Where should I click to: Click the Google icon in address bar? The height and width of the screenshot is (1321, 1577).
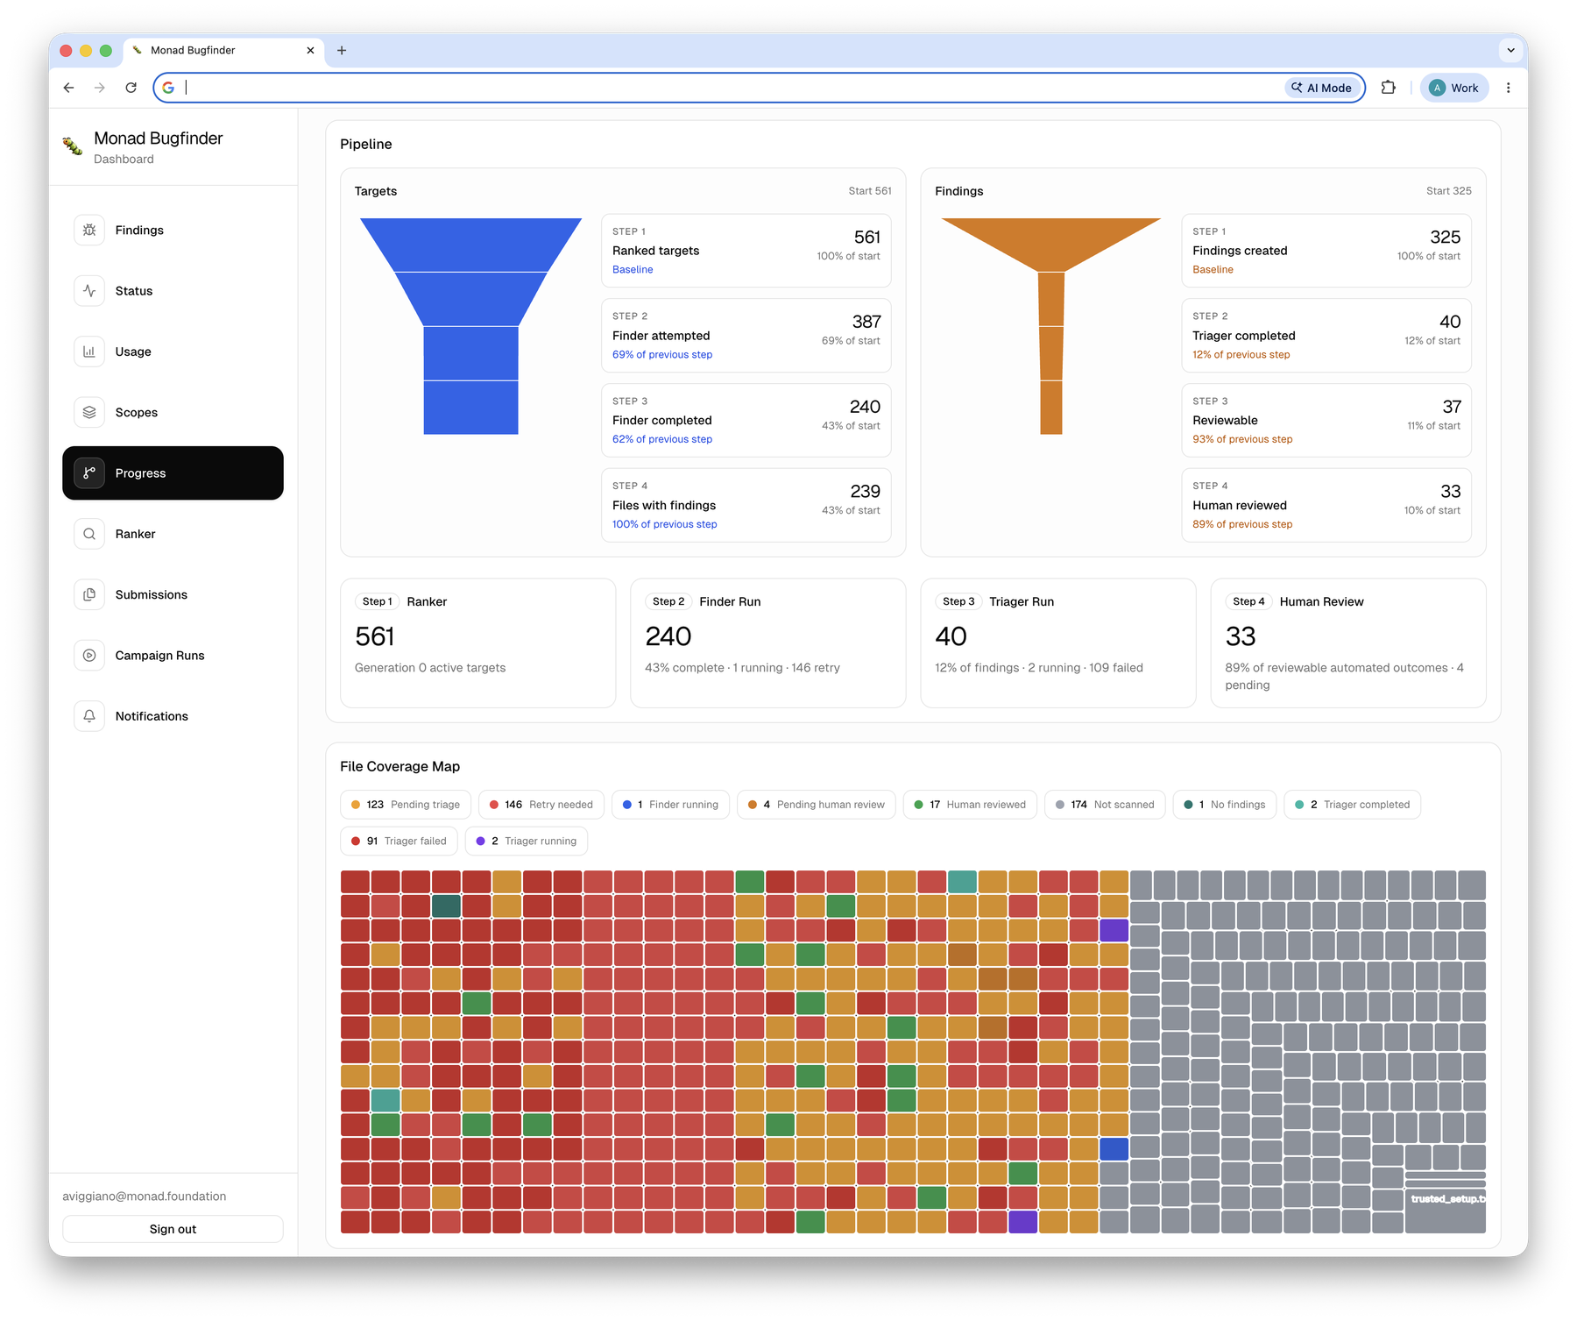168,88
